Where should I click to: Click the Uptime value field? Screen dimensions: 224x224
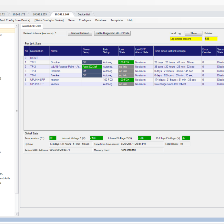click(71, 144)
